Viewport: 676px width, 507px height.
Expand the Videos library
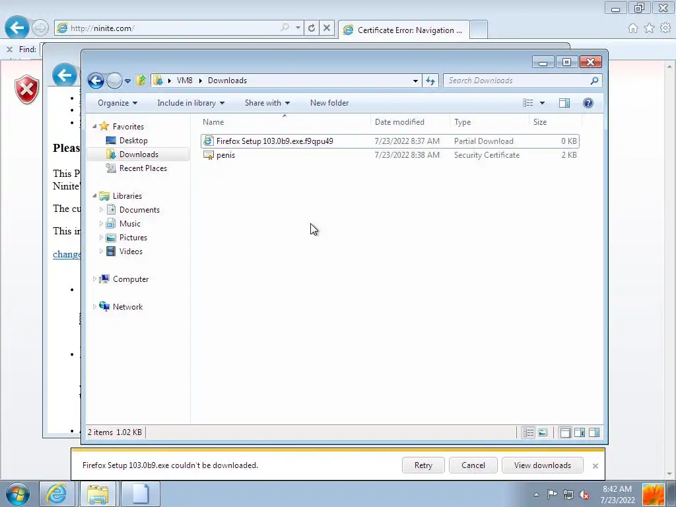(101, 252)
